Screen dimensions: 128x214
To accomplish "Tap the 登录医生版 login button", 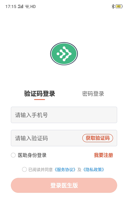I will pos(64,185).
